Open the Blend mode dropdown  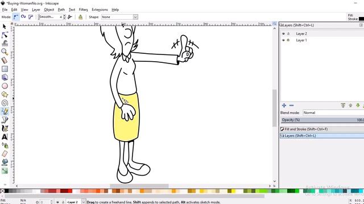pos(333,113)
